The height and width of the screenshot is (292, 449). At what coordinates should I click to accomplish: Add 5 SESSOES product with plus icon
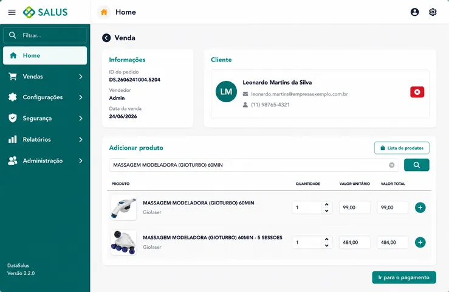pyautogui.click(x=420, y=242)
